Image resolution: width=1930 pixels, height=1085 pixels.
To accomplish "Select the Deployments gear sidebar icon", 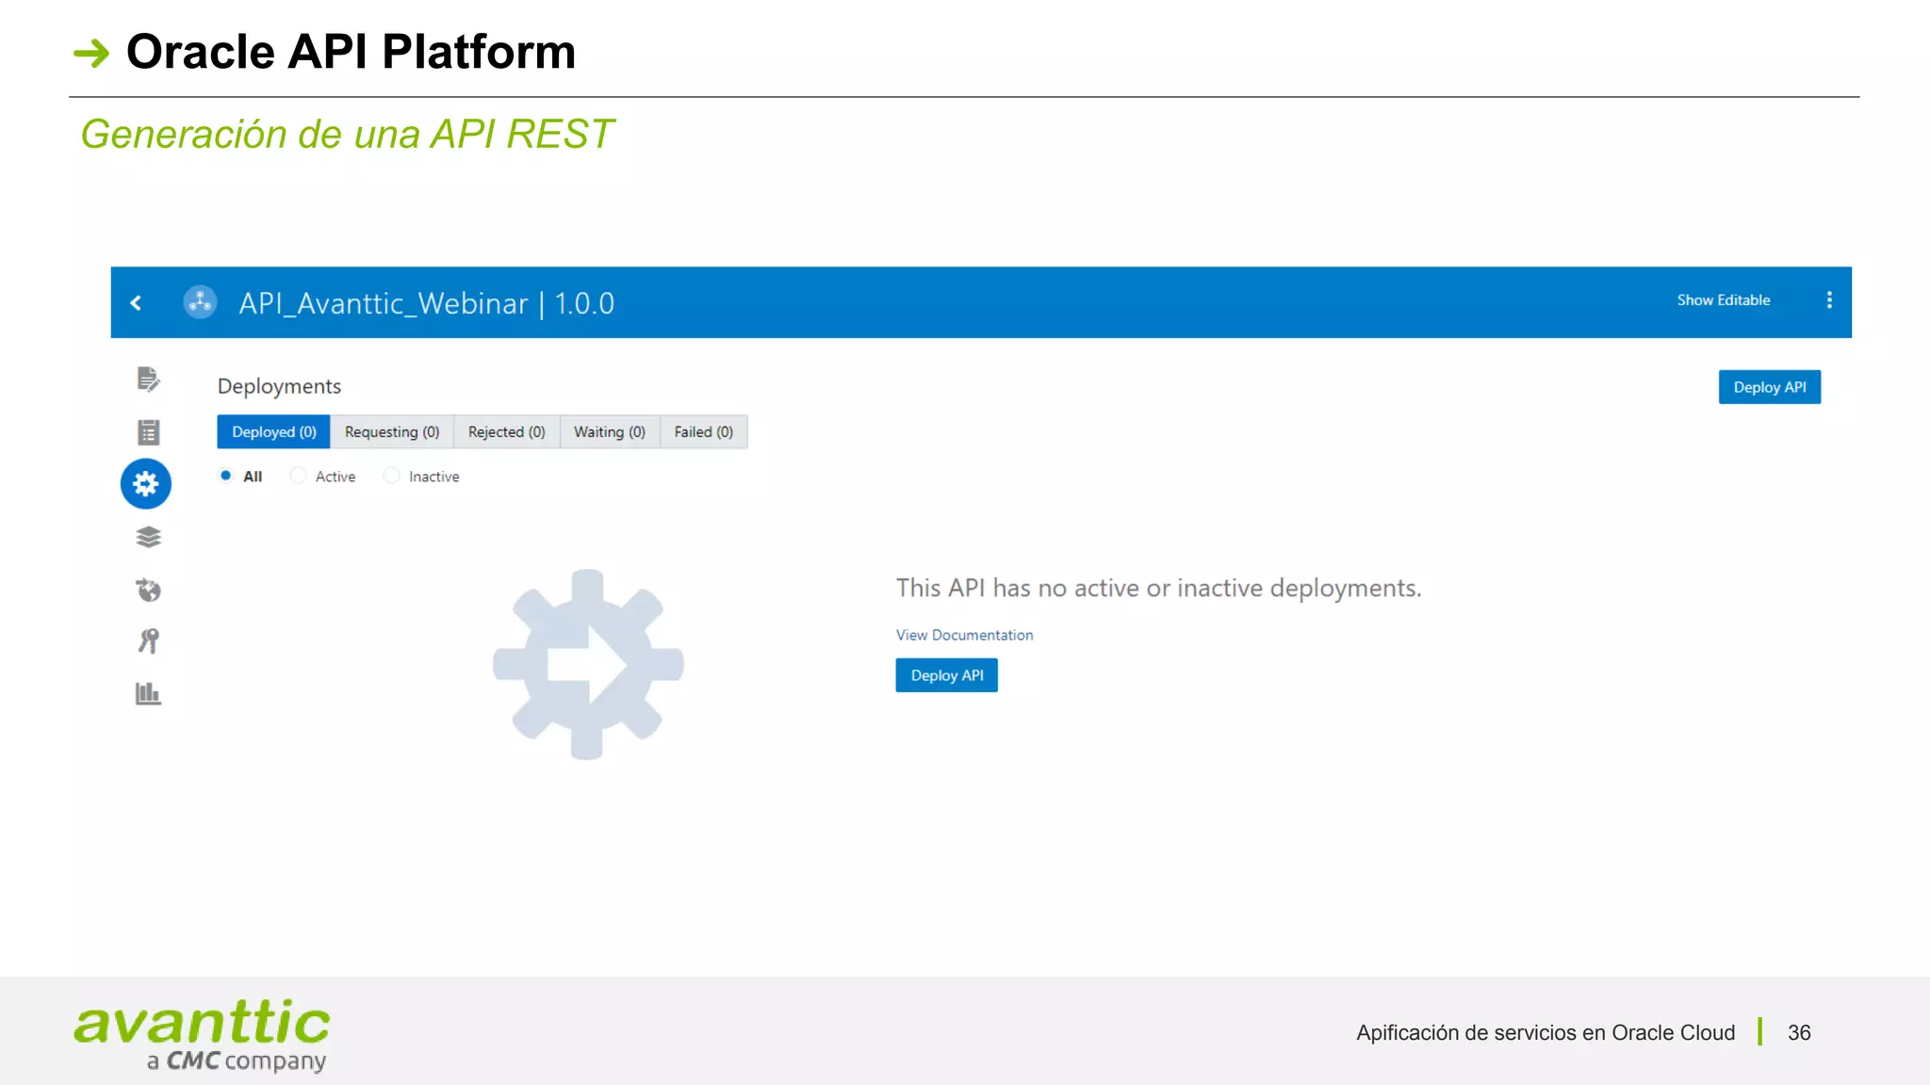I will click(146, 484).
